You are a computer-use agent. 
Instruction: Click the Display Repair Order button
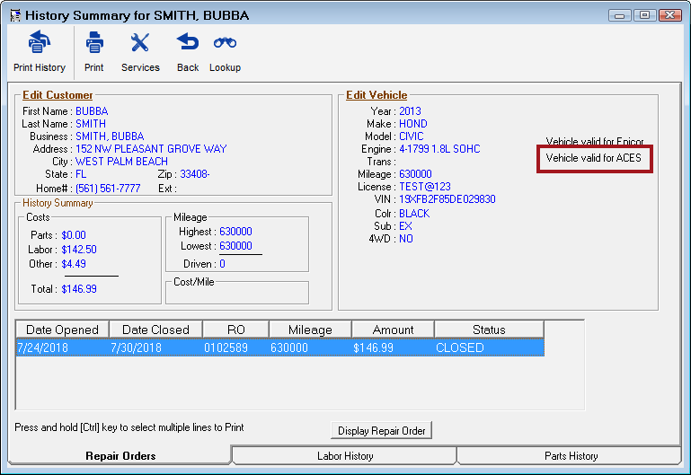pos(381,430)
